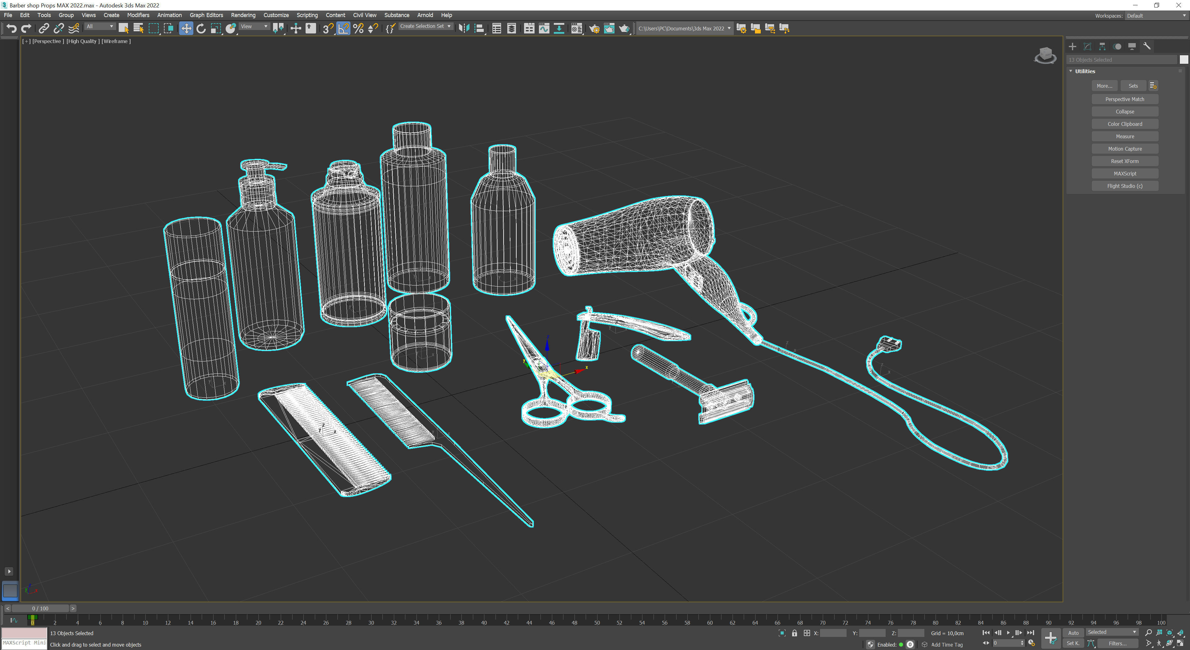Toggle the Scene Explorer panel

tap(496, 29)
